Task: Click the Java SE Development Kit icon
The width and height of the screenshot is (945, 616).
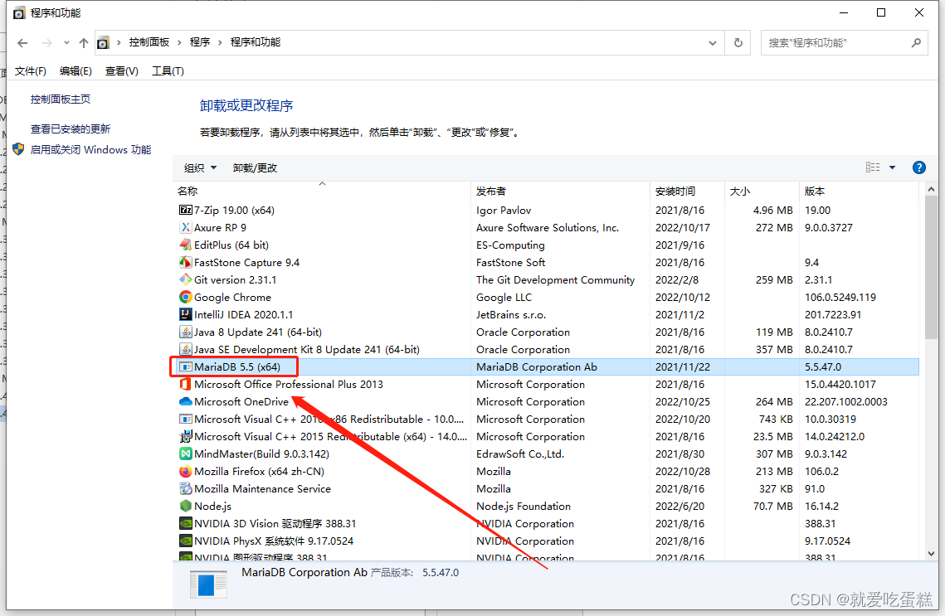Action: [x=186, y=349]
